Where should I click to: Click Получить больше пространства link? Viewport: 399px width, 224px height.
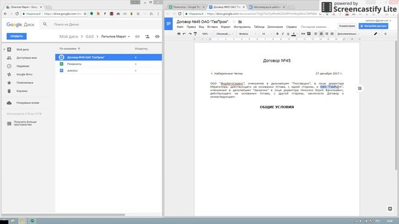(x=25, y=123)
